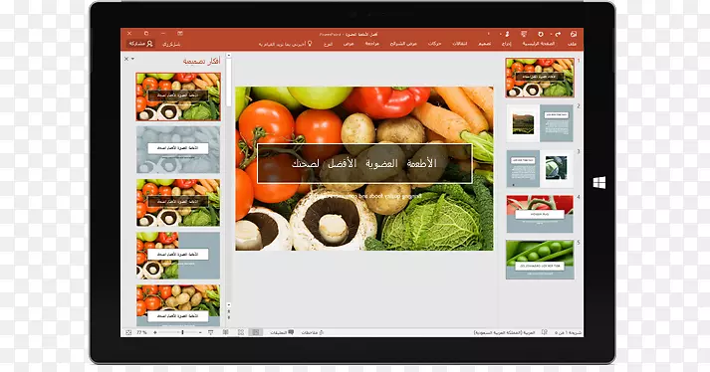This screenshot has height=372, width=710.
Task: Click the Next Slide double-arrow button
Action: click(229, 317)
